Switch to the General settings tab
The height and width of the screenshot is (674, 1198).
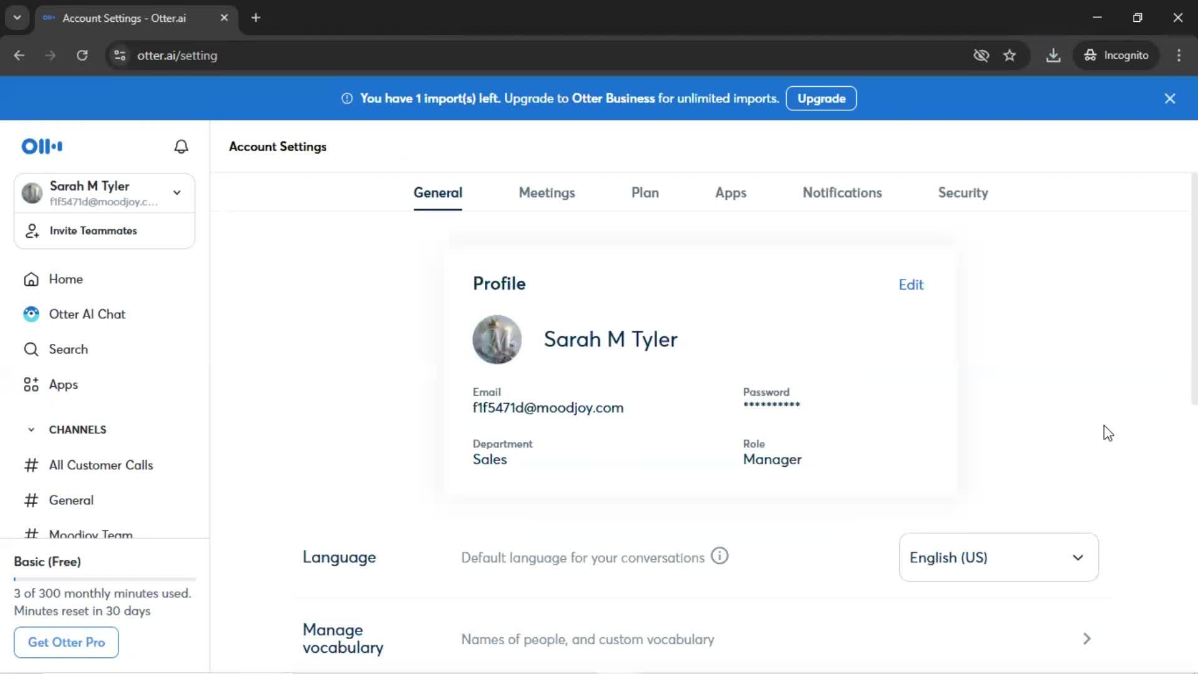click(x=438, y=193)
